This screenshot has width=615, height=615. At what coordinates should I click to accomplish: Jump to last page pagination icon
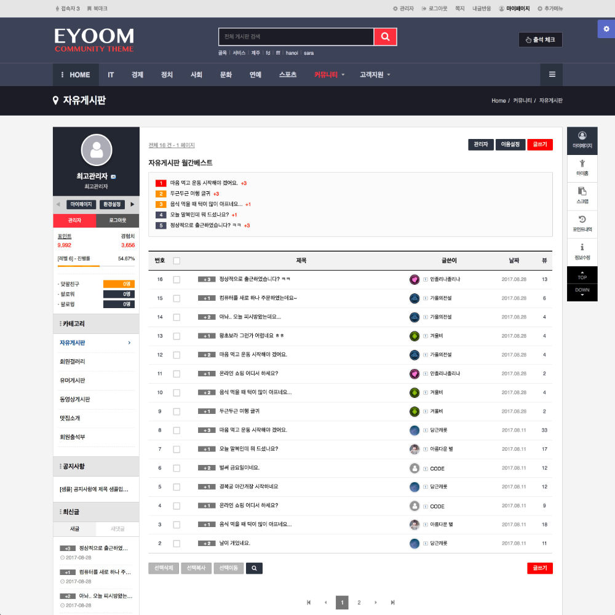tap(392, 603)
